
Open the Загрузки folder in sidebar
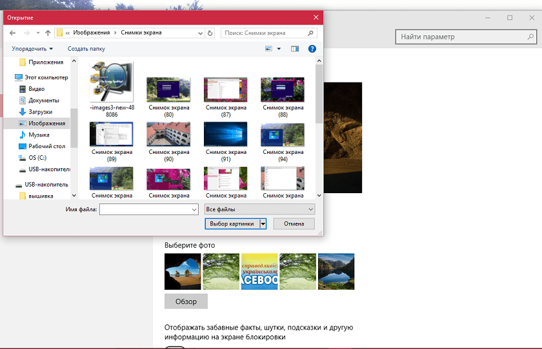[40, 111]
